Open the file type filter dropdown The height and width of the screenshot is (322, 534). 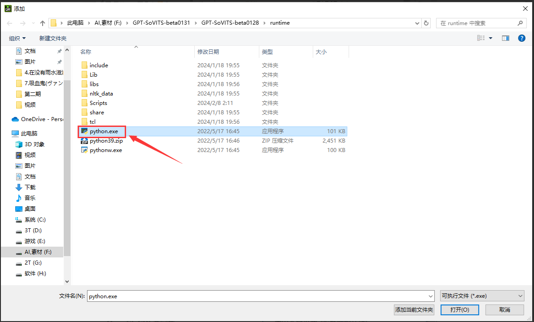[482, 296]
